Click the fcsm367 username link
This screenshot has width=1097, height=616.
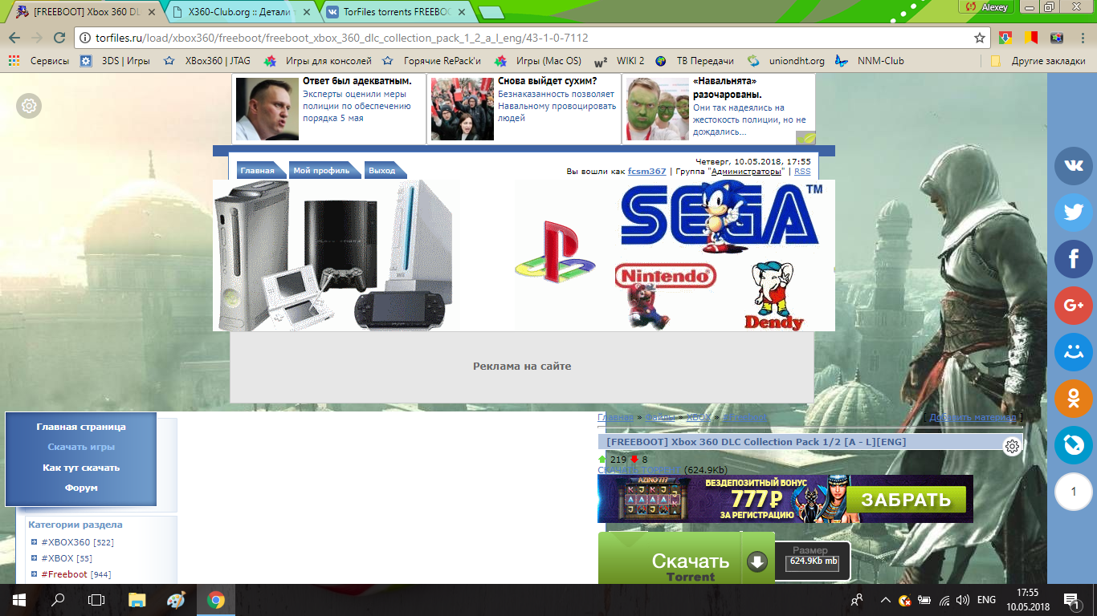tap(647, 171)
